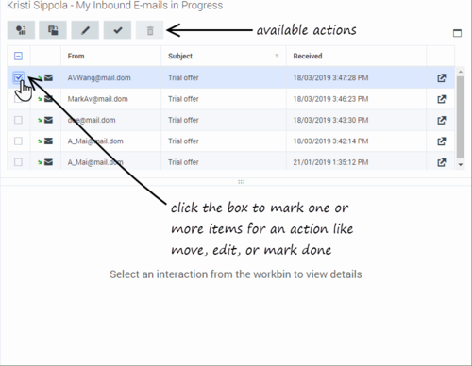Select sender MarkAv@mail.dom cell
472x366 pixels.
[98, 99]
